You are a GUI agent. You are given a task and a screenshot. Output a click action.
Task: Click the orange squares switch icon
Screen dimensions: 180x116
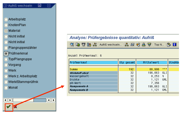(x=138, y=45)
